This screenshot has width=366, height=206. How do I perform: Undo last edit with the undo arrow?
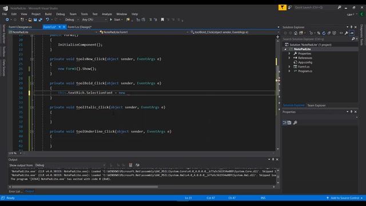(x=47, y=20)
